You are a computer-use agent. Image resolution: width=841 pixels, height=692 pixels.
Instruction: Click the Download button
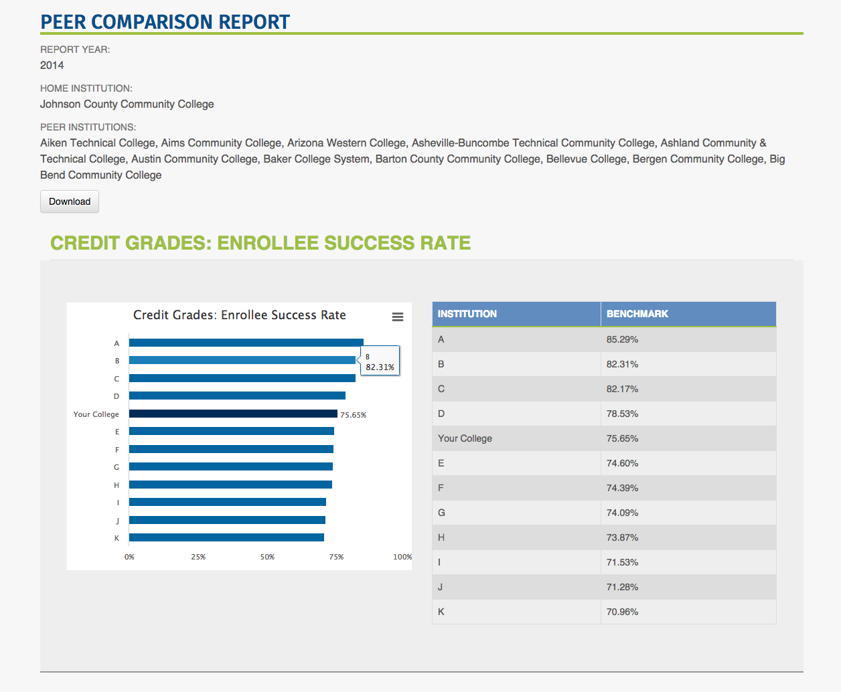pos(70,201)
